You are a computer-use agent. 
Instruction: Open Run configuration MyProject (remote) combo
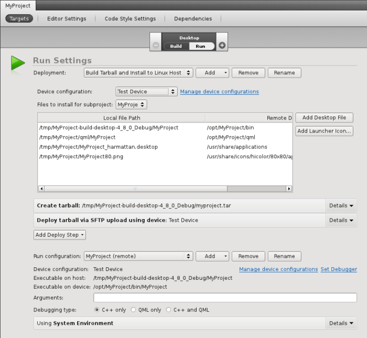(138, 256)
